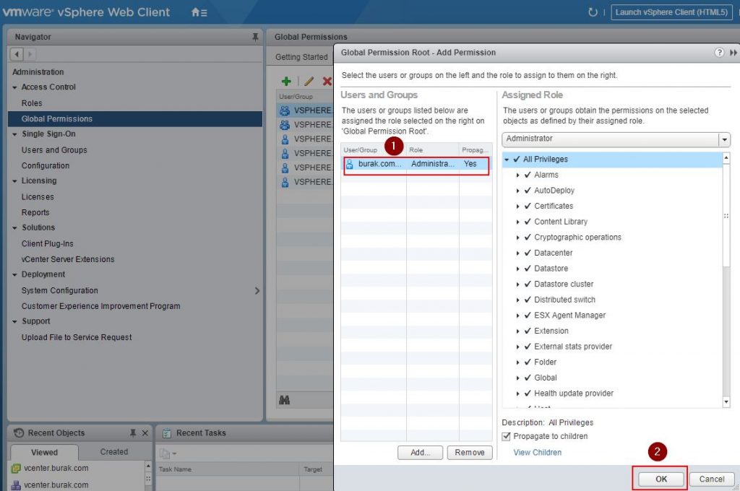Screen dimensions: 740x491
Task: Expand the ESX Agent Manager privilege node
Action: tap(517, 316)
